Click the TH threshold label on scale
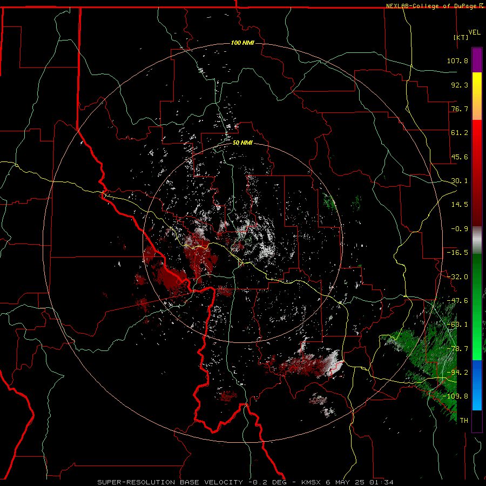 coord(464,421)
